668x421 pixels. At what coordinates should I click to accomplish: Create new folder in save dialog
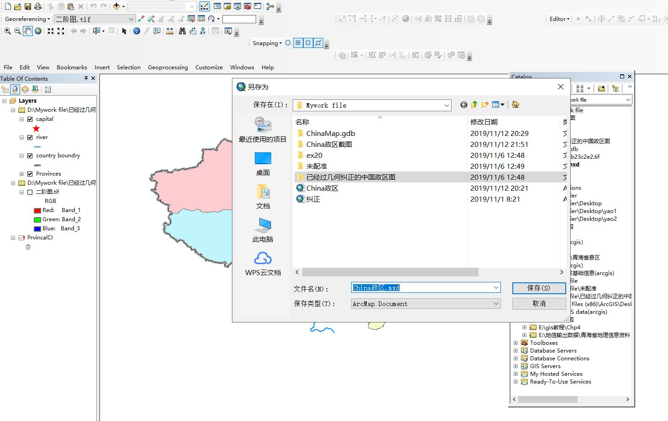[x=484, y=104]
